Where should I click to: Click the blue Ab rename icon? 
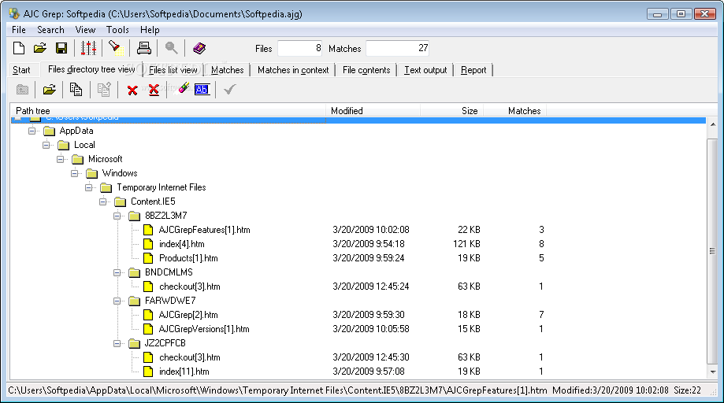(202, 90)
